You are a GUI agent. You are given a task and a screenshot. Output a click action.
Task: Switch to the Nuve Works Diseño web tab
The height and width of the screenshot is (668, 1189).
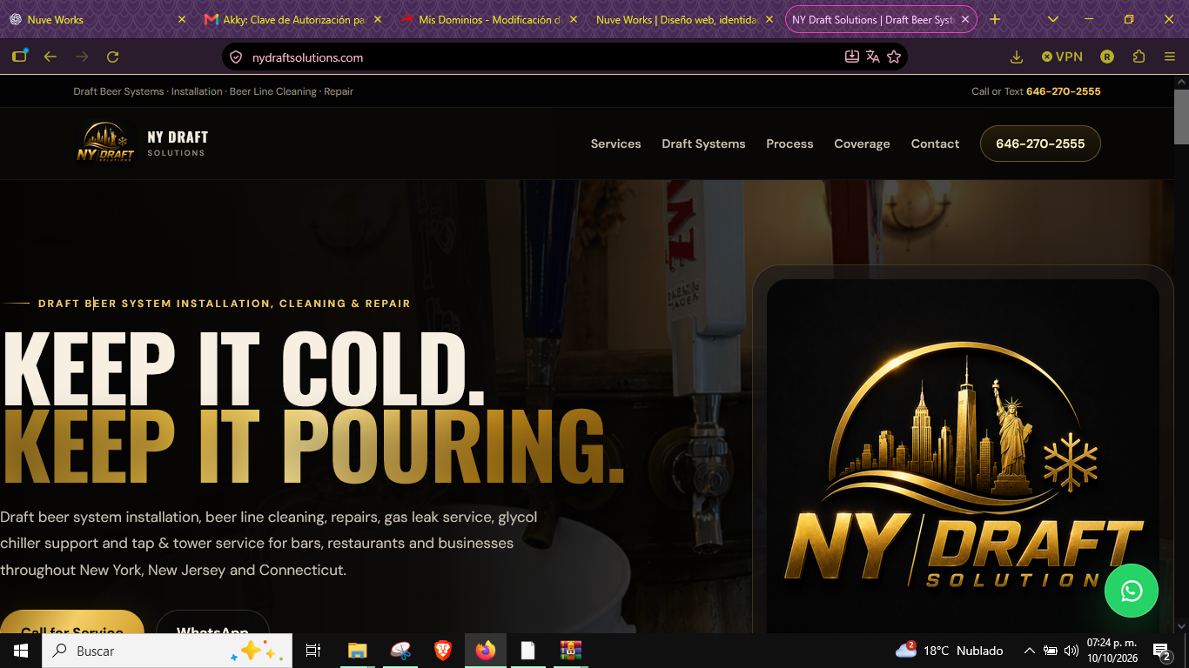684,19
